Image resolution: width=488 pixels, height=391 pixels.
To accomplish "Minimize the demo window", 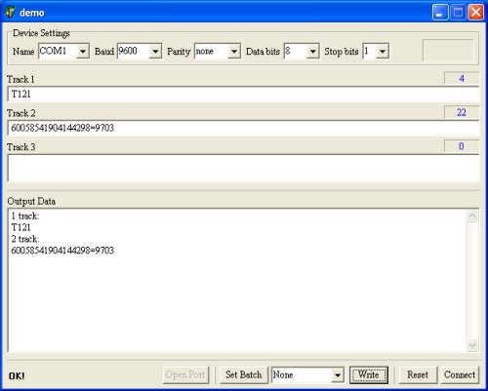I will [x=440, y=13].
